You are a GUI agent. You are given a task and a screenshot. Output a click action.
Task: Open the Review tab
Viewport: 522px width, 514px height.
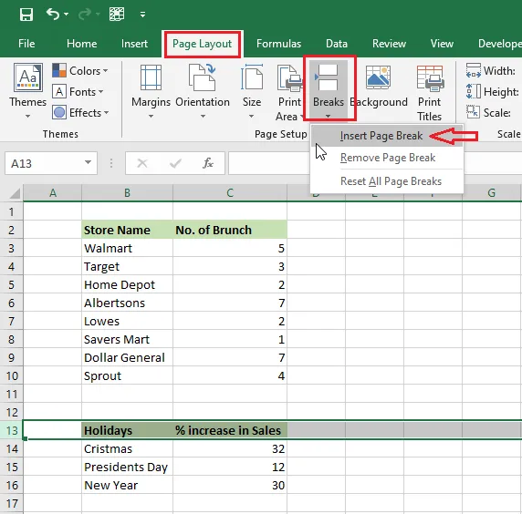point(389,44)
